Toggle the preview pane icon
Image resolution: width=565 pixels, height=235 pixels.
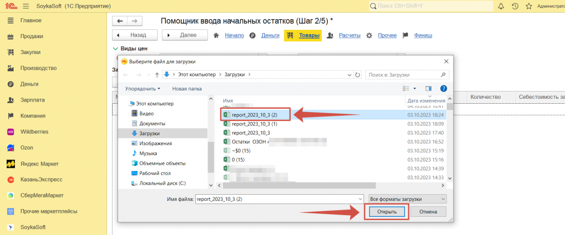pos(428,88)
